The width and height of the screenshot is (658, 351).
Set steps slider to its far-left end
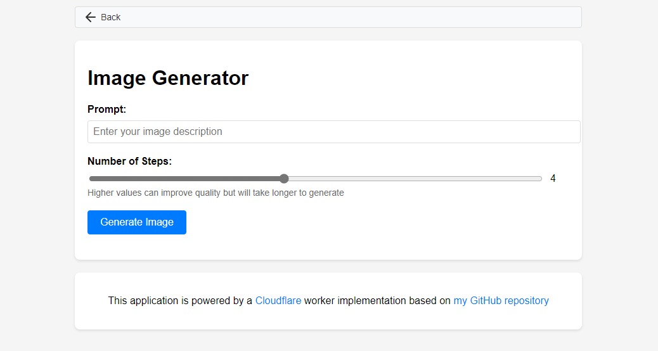tap(90, 179)
